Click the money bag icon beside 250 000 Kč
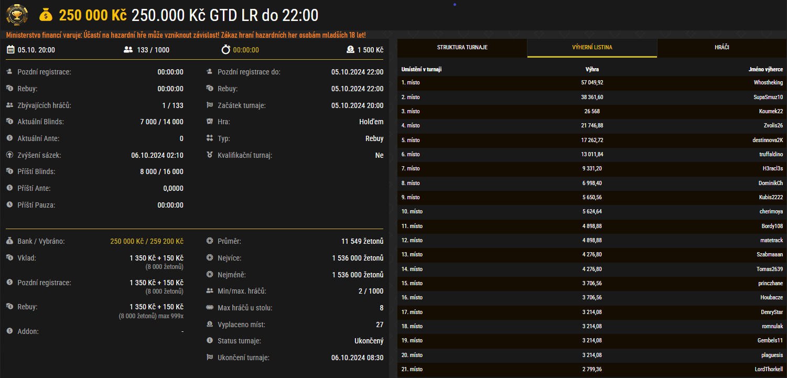Screen dimensions: 787x378 46,16
